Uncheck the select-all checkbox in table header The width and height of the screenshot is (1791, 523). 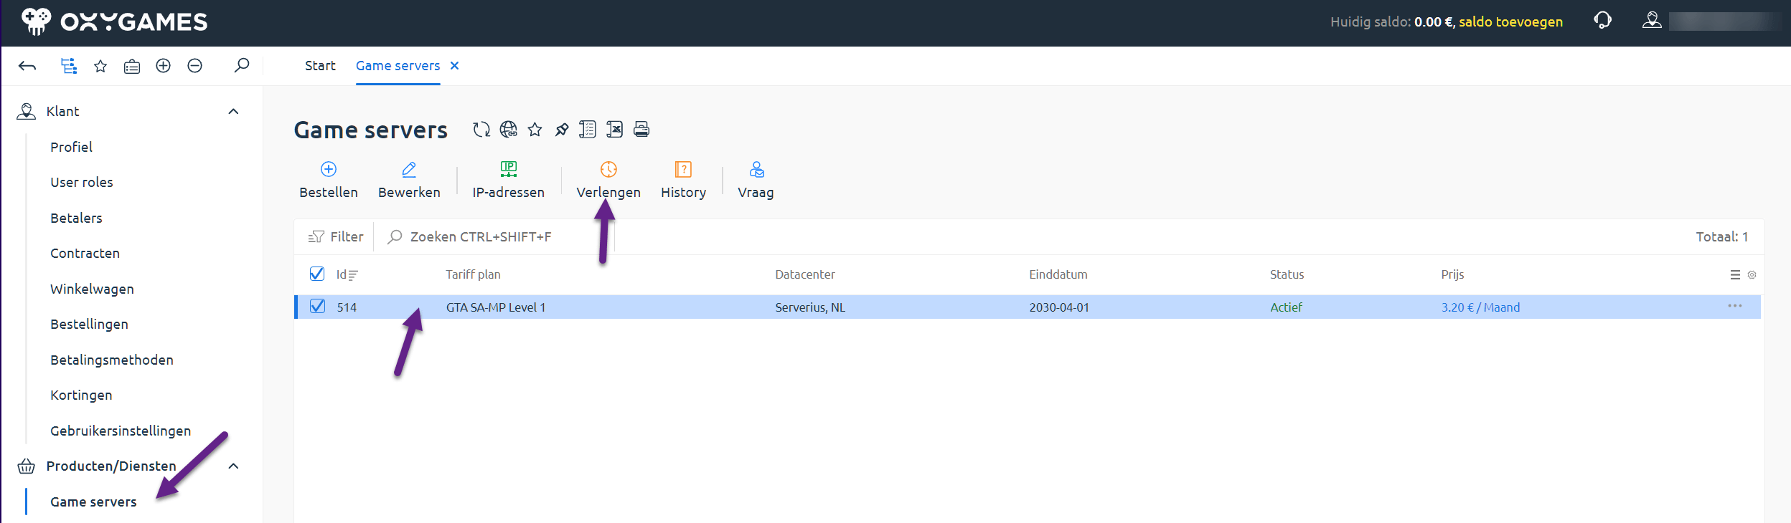(x=317, y=274)
